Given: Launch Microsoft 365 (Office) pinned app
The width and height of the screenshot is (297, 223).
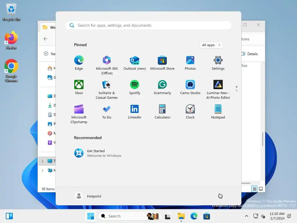Looking at the screenshot, I should click(107, 65).
